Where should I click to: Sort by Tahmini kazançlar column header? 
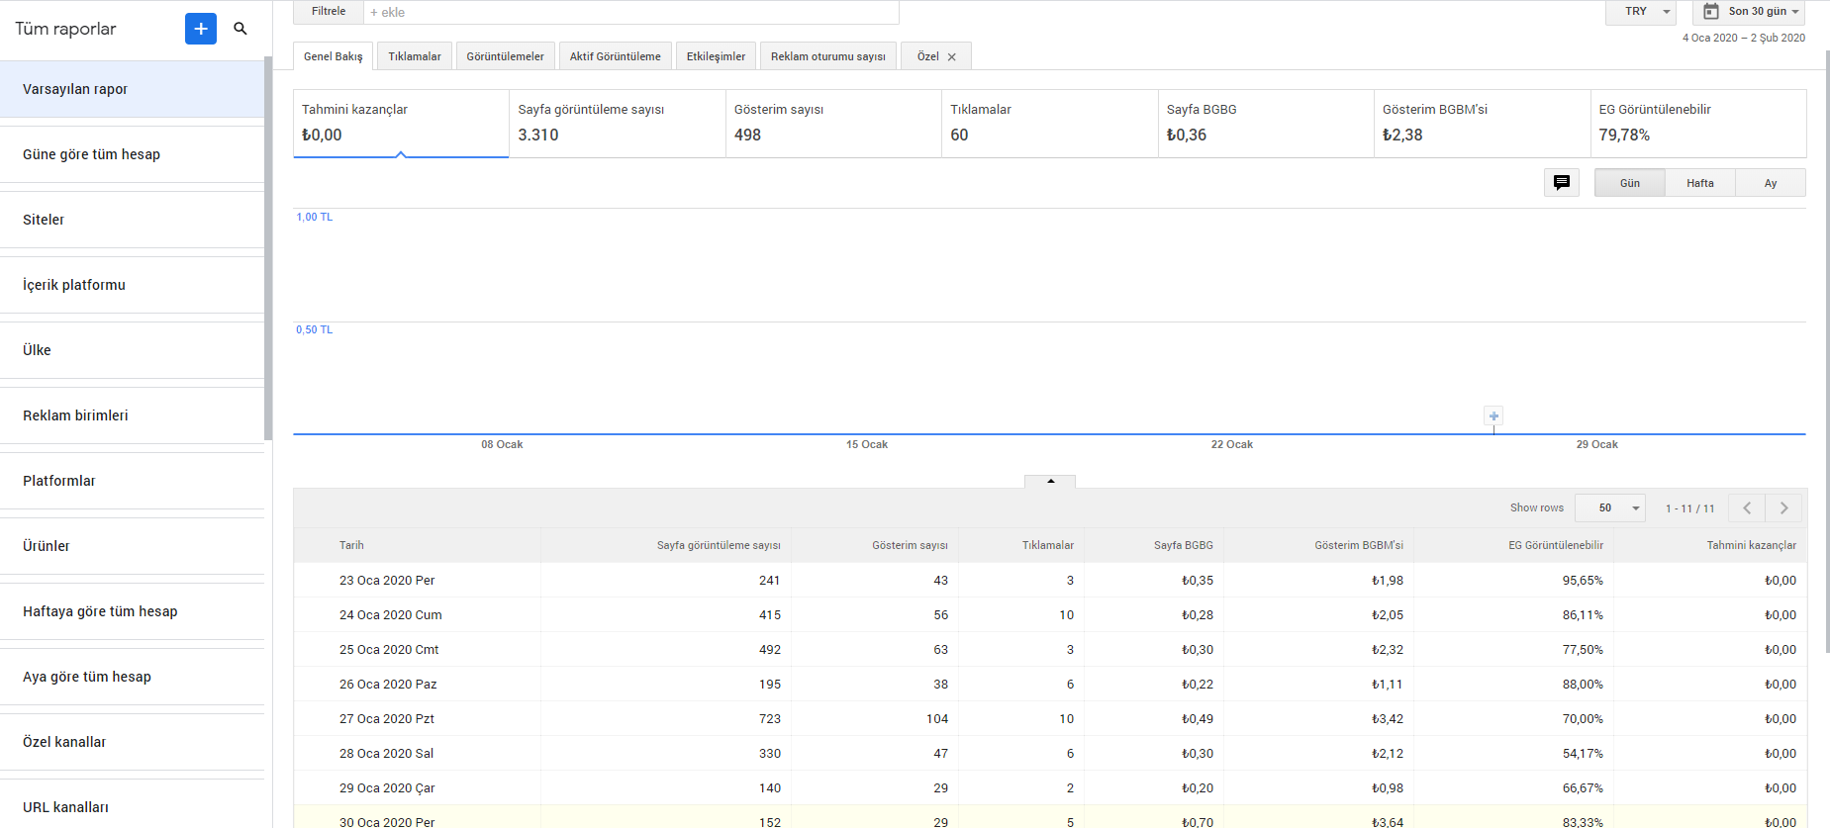click(1752, 545)
